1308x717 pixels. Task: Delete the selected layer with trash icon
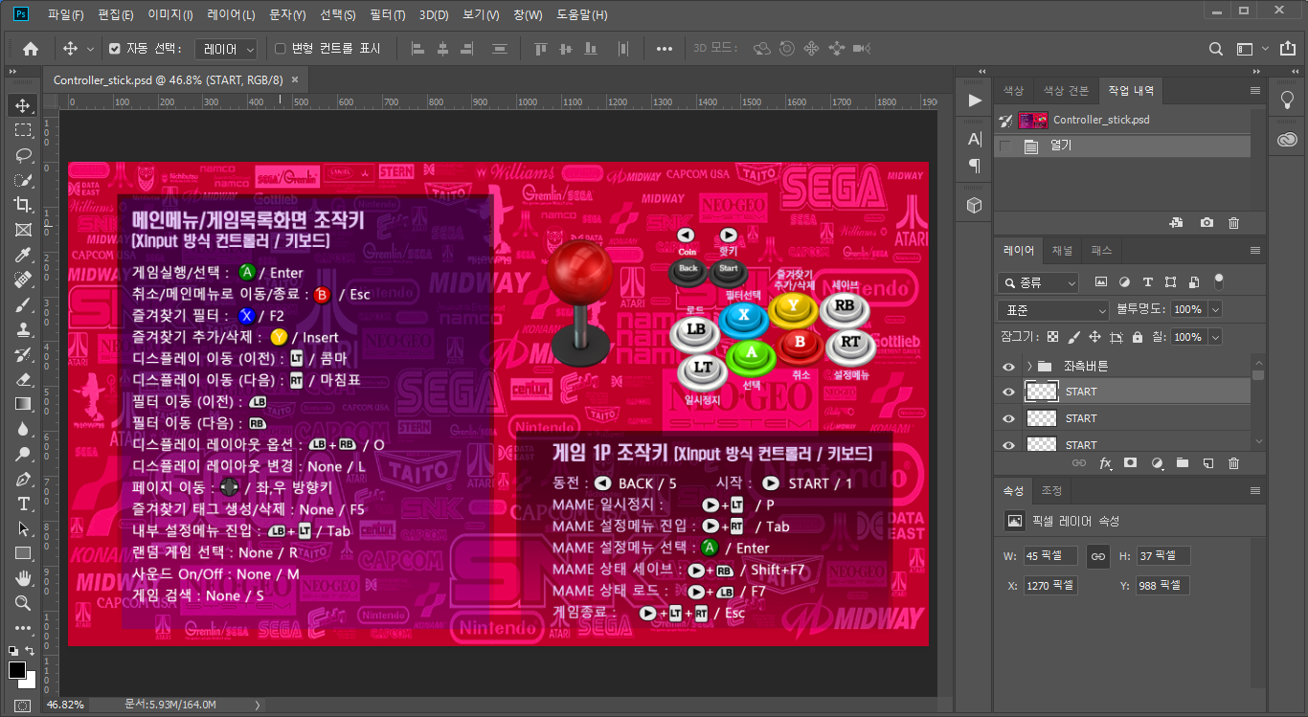pos(1234,463)
